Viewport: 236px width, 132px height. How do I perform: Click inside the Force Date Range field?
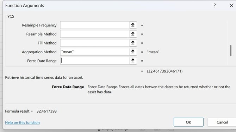(95, 60)
